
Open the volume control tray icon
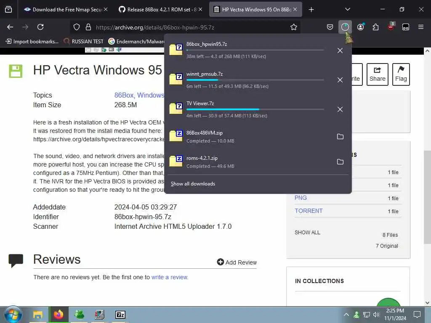(x=377, y=315)
